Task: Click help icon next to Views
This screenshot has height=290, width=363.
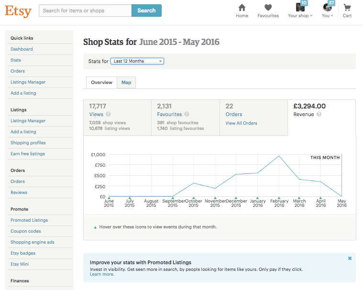Action: pyautogui.click(x=108, y=114)
